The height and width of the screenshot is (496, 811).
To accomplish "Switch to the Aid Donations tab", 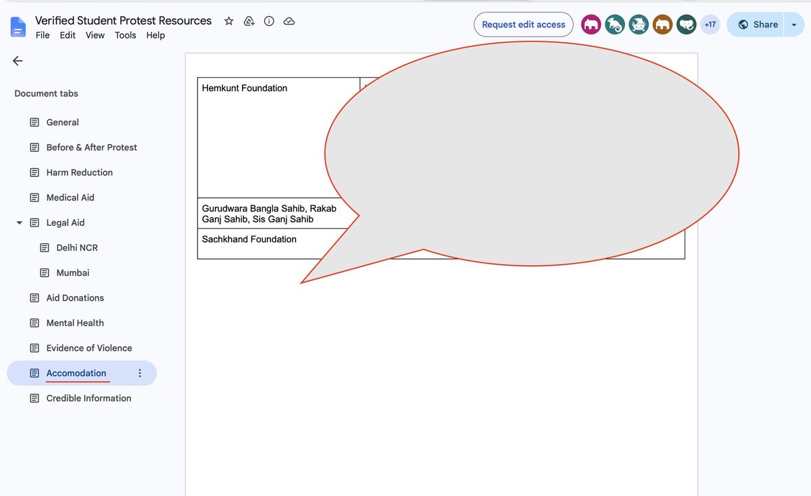I will click(82, 297).
